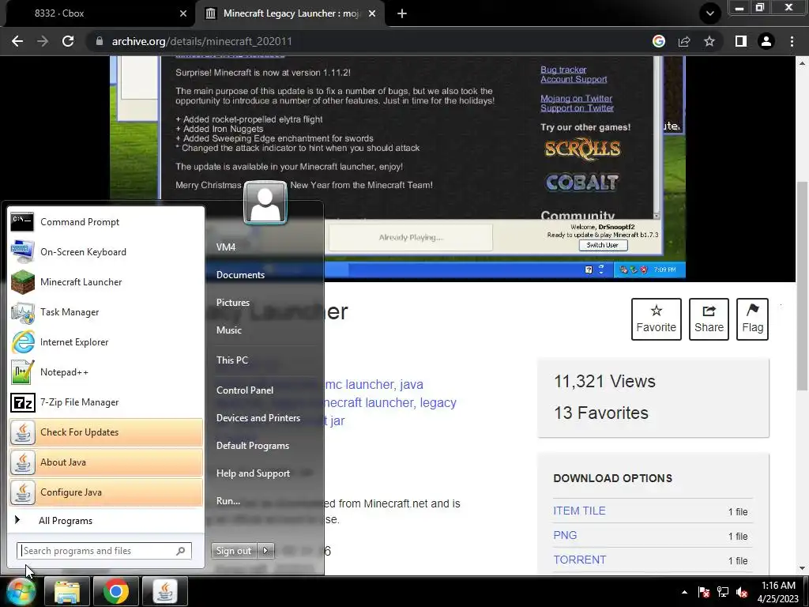Screen dimensions: 809x607
Task: Click the 'legacy' tag link
Action: [438, 402]
